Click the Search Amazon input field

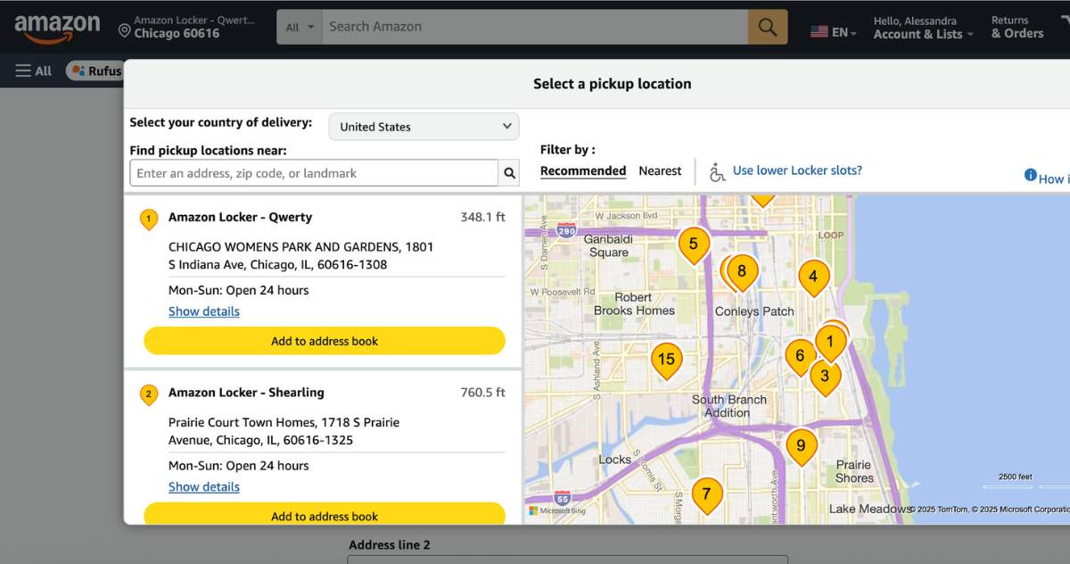tap(535, 27)
